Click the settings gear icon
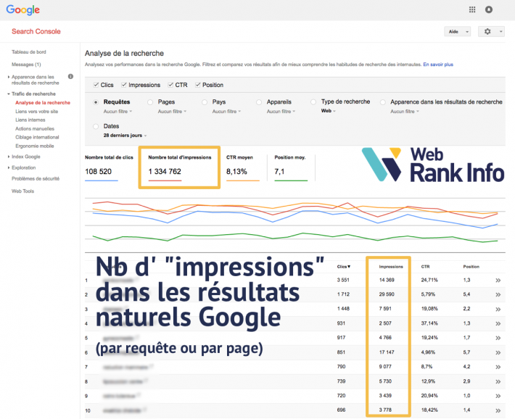The image size is (515, 419). [487, 31]
